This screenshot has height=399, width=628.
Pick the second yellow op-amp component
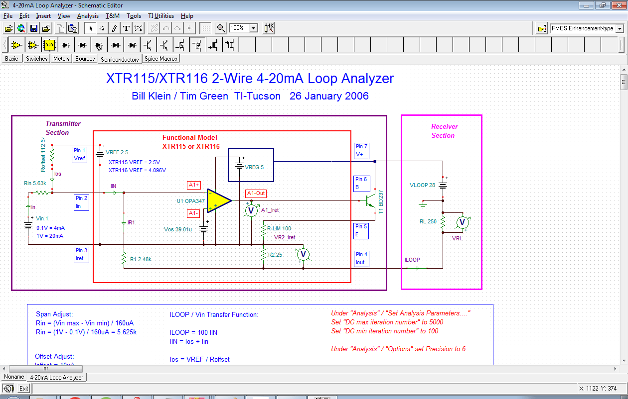[33, 45]
